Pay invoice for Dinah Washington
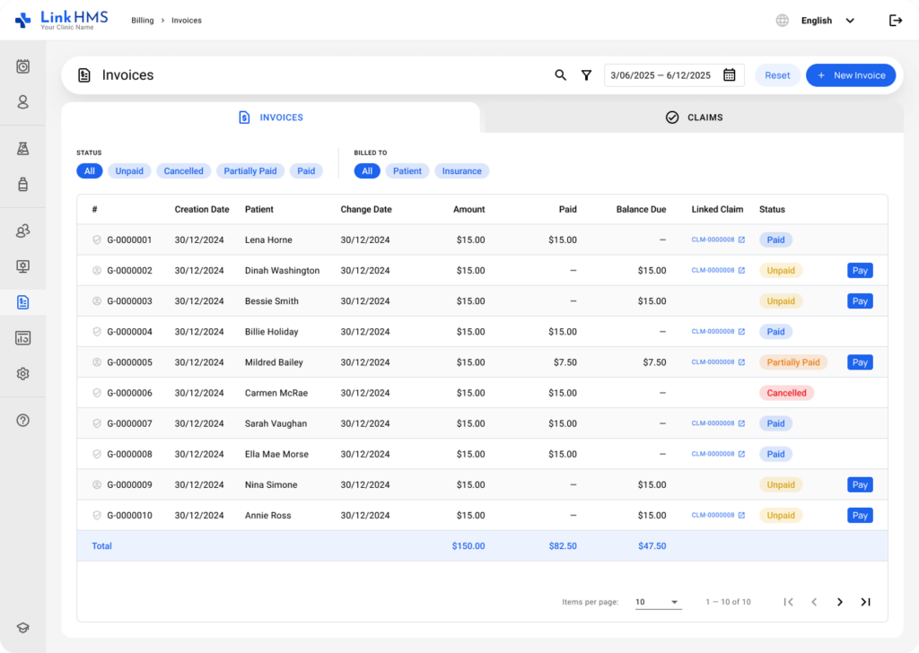This screenshot has height=653, width=919. pos(860,271)
